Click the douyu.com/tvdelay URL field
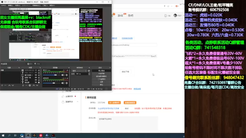The image size is (246, 138). point(134,45)
